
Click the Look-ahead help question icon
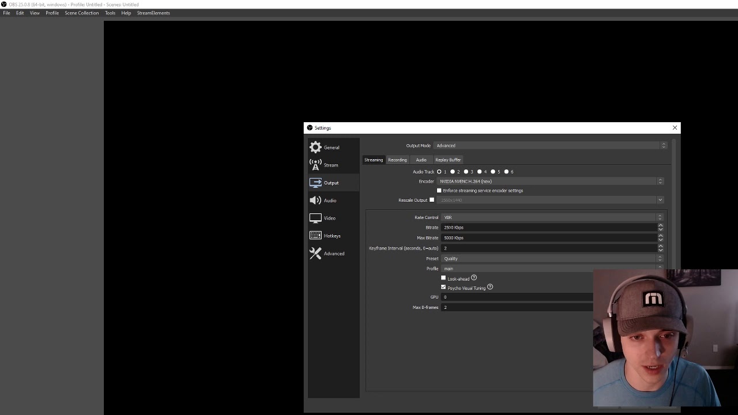tap(474, 278)
